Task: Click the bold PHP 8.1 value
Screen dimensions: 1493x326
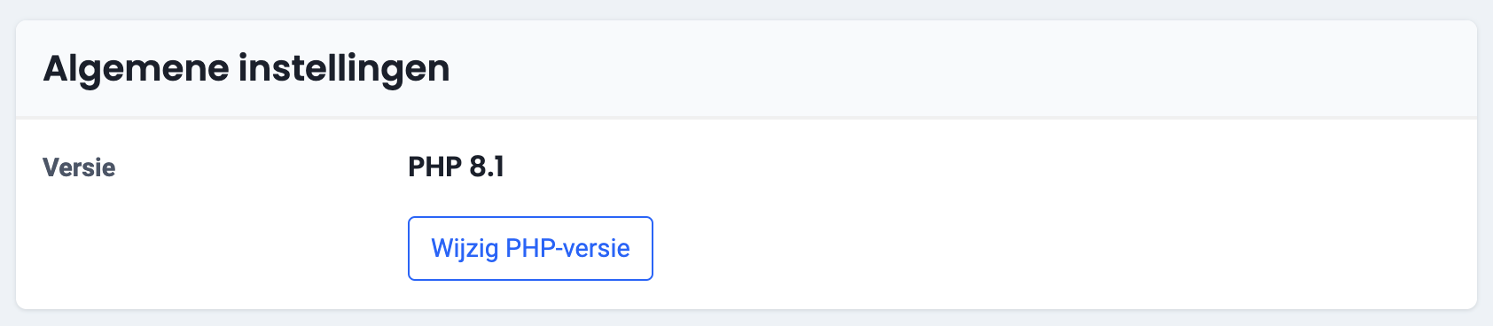Action: click(x=456, y=167)
